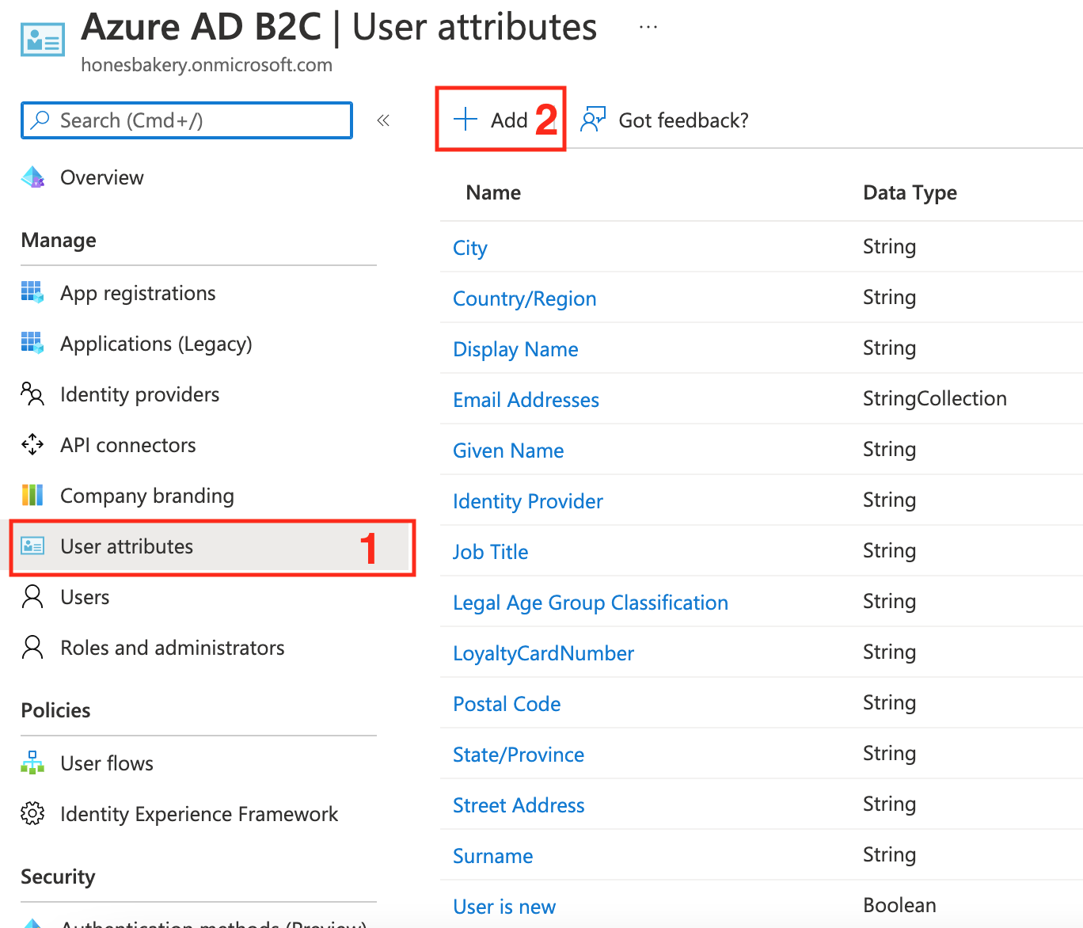Click the plus icon for Add
Image resolution: width=1083 pixels, height=928 pixels.
click(x=465, y=120)
